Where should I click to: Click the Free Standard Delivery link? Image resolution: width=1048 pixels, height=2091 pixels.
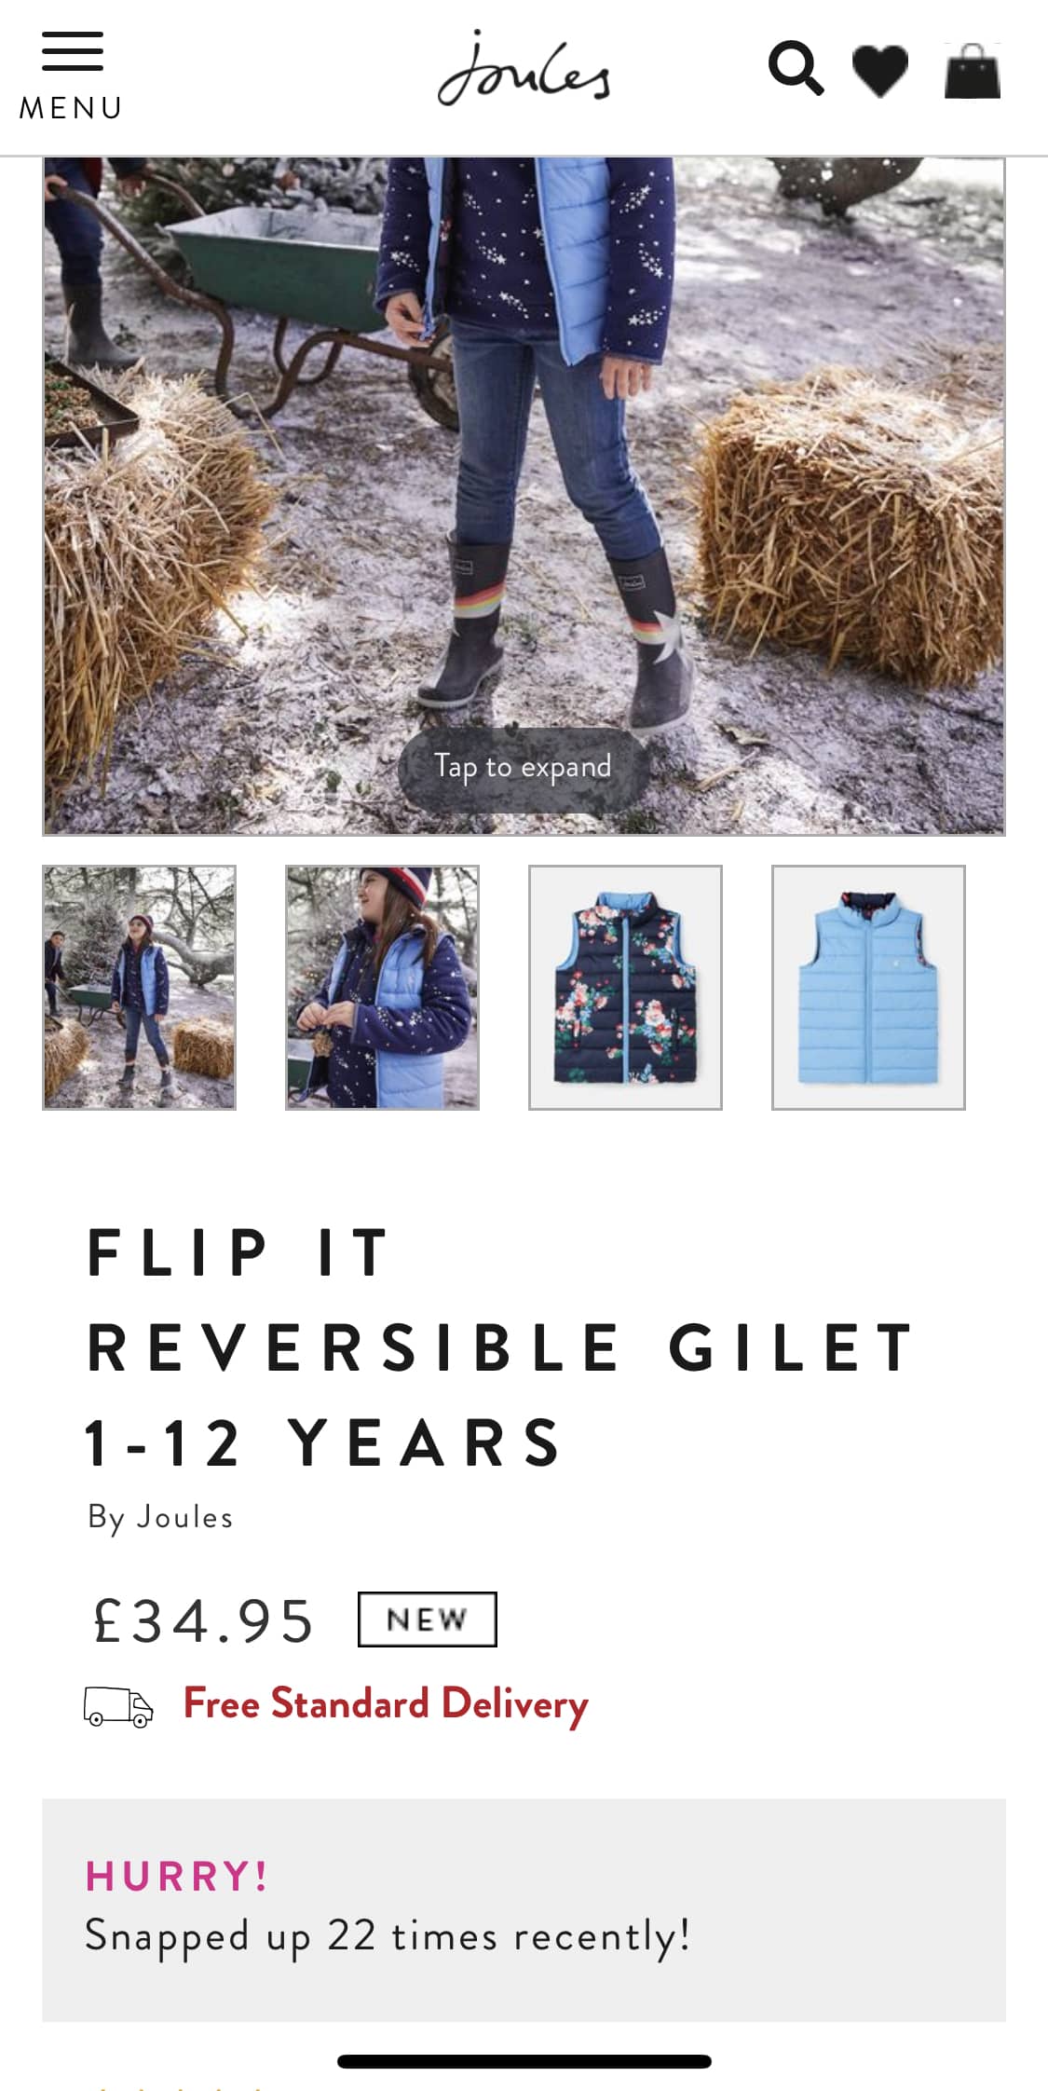point(386,1704)
